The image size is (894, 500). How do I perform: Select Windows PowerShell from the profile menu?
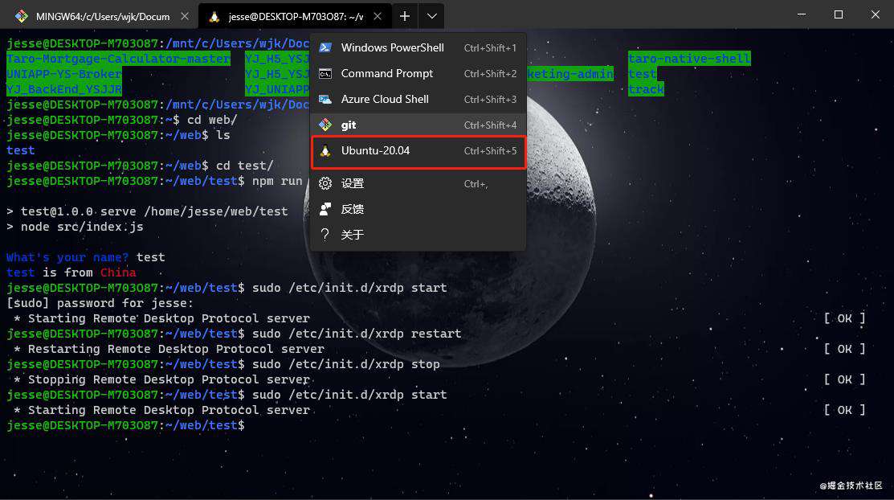tap(418, 47)
